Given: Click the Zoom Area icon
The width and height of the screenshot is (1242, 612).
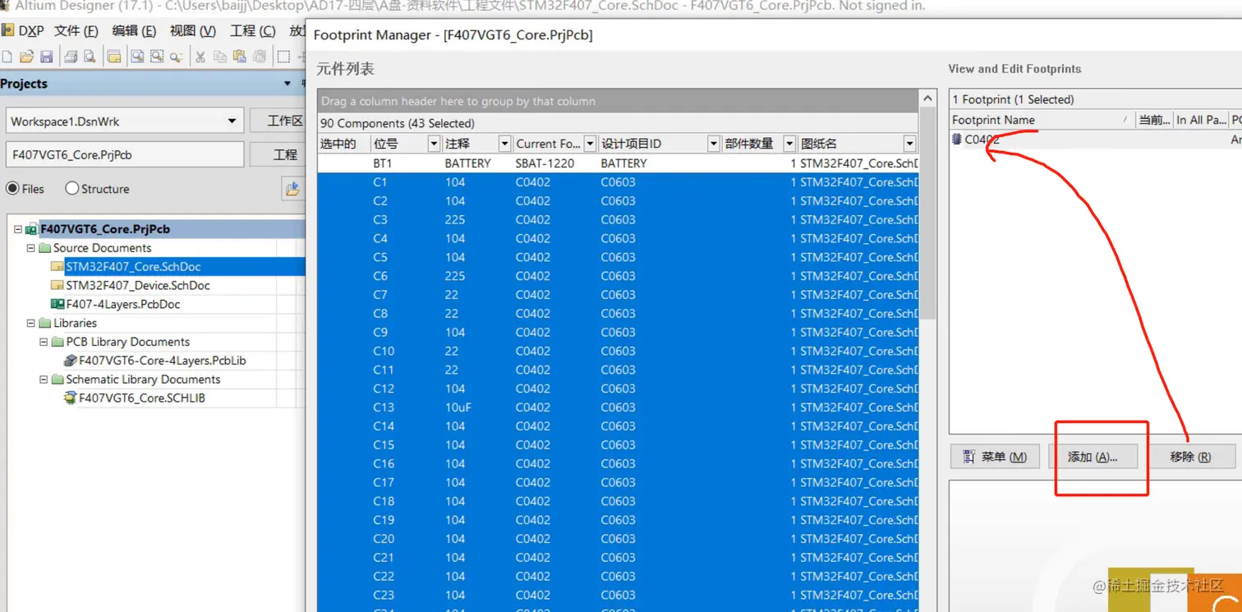Looking at the screenshot, I should (157, 57).
